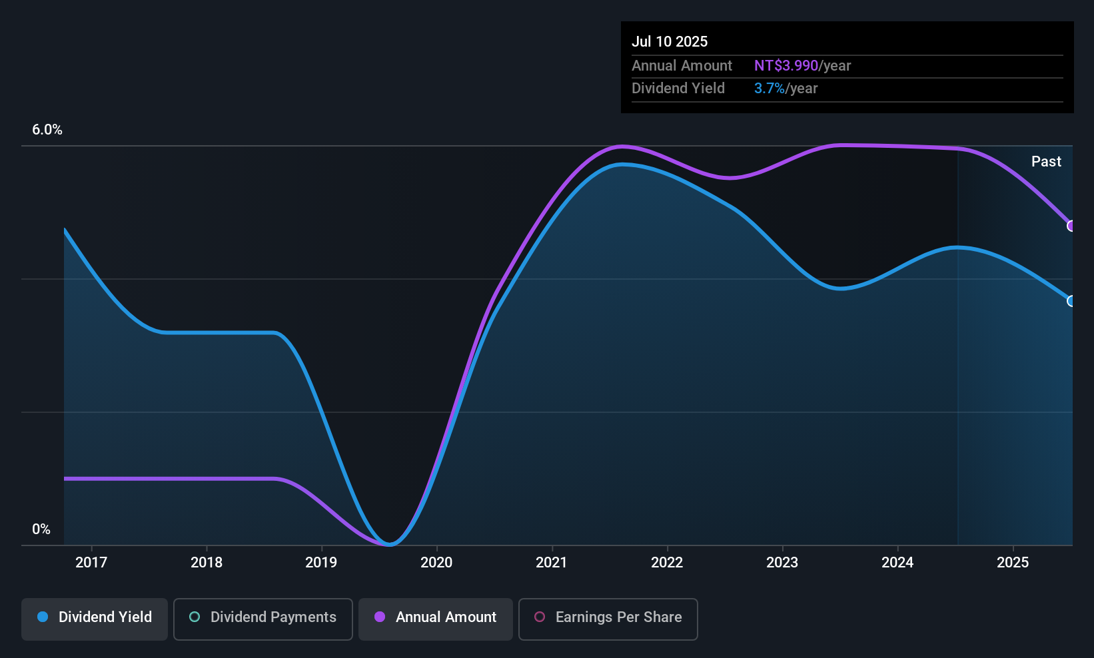
Task: Disable the Annual Amount series
Action: pyautogui.click(x=435, y=617)
